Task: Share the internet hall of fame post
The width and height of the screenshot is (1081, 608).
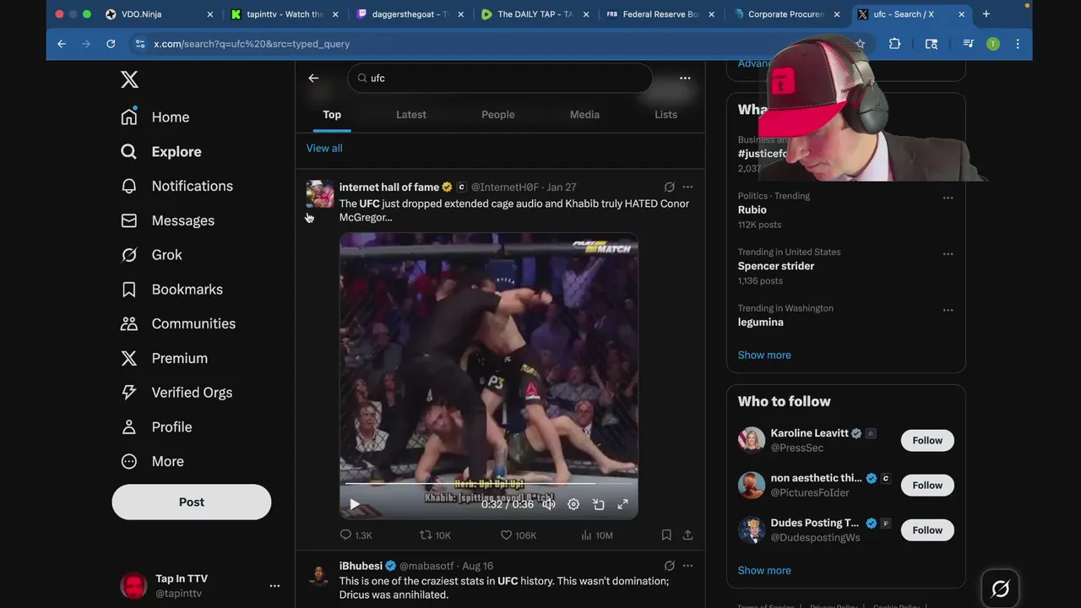Action: [687, 535]
